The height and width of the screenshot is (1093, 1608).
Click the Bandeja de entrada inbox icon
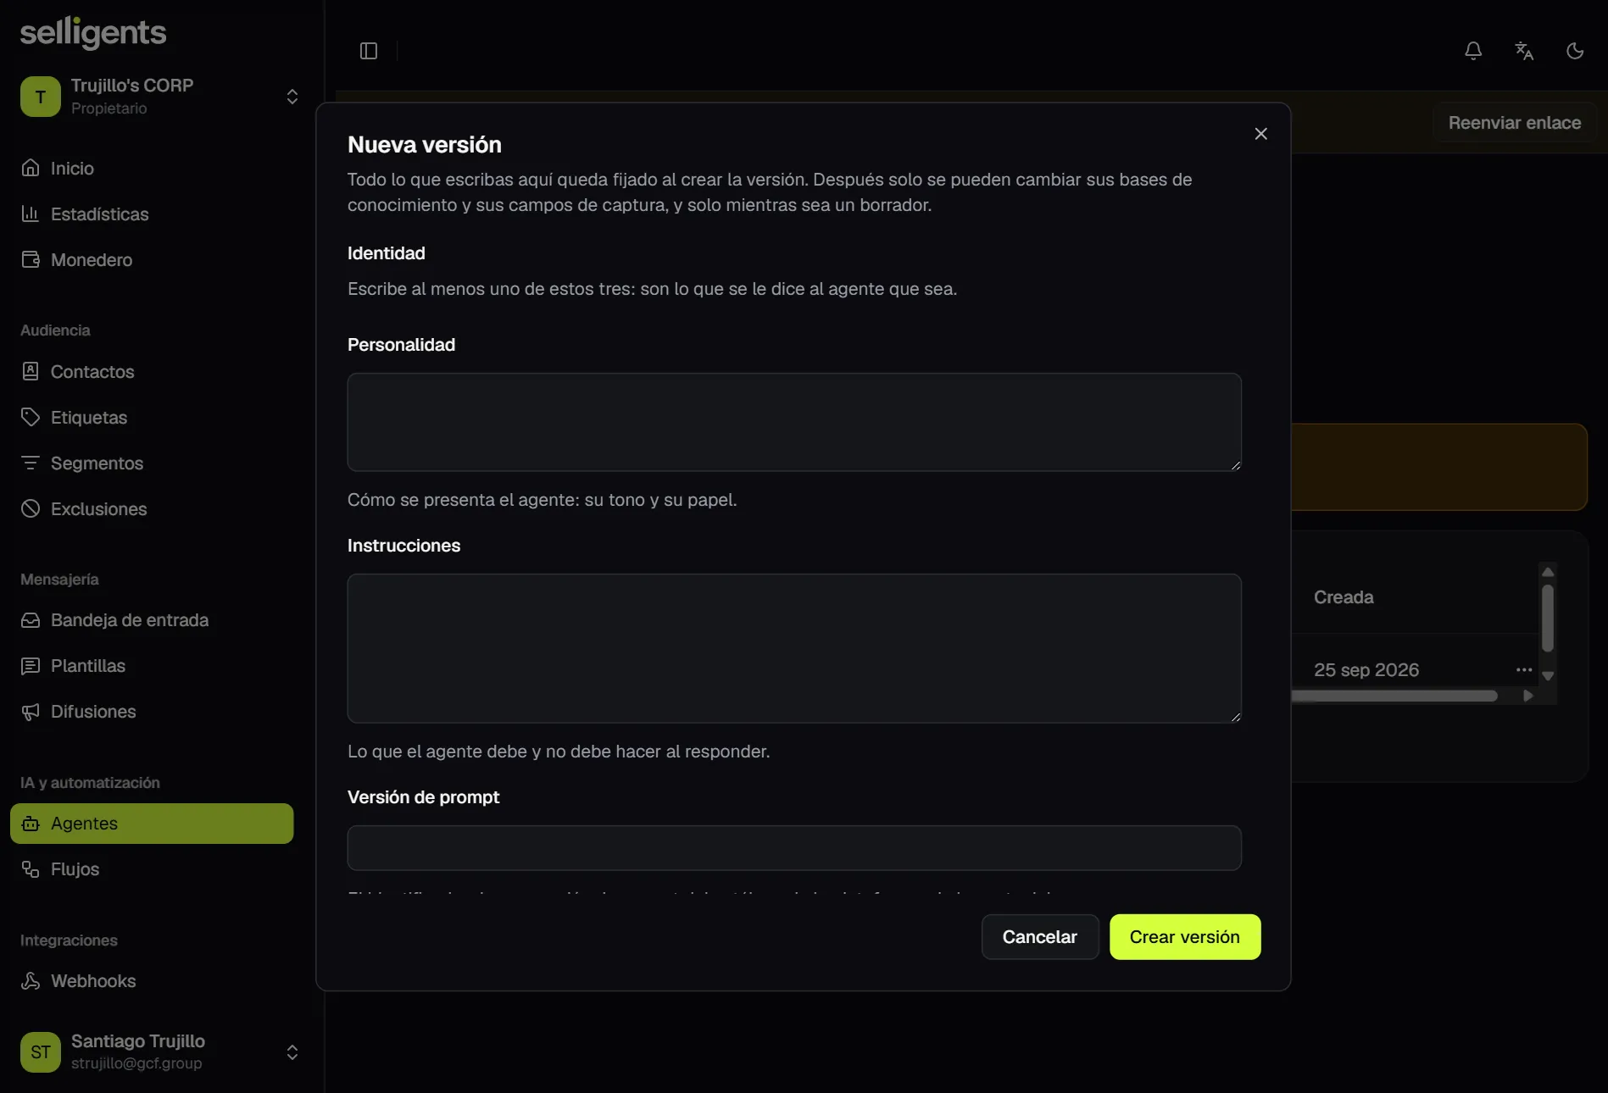(x=31, y=620)
